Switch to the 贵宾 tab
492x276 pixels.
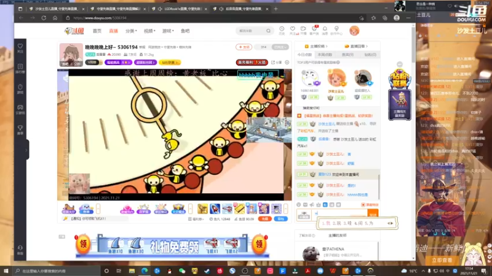point(347,55)
